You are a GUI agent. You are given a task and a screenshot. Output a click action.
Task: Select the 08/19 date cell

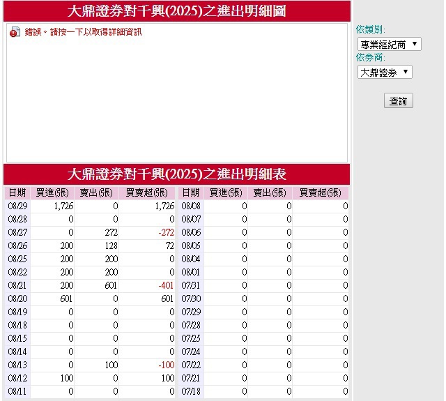point(17,312)
